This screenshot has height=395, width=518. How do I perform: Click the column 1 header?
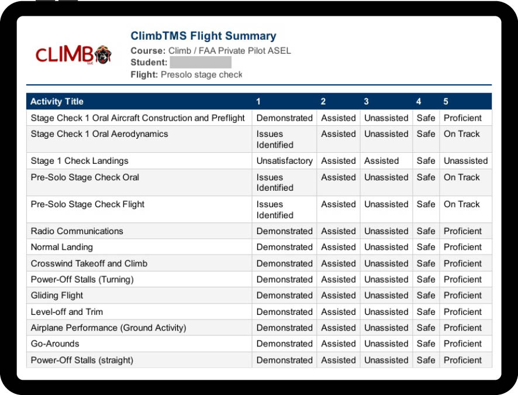[x=258, y=101]
